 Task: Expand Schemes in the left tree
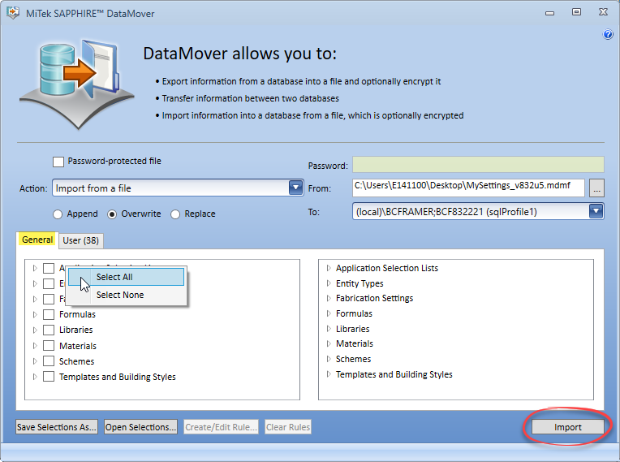click(35, 361)
